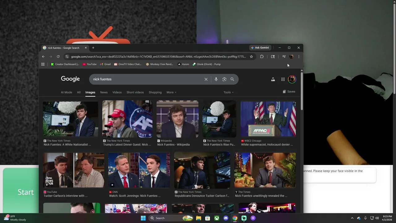Switch to the Shopping tab
The width and height of the screenshot is (396, 223).
[155, 92]
